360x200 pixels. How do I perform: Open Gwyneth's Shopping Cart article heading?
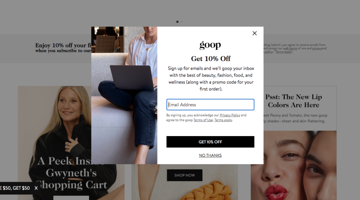[x=72, y=173]
